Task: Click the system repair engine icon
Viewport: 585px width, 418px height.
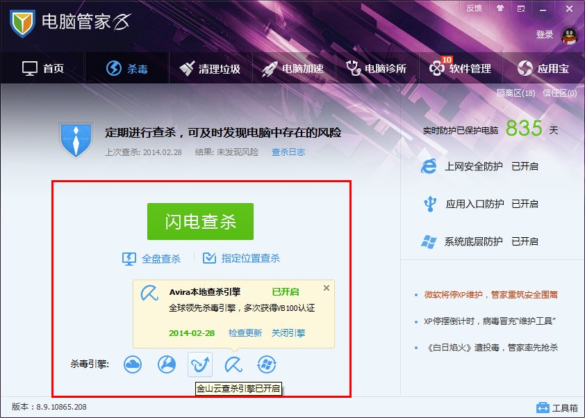Action: pyautogui.click(x=267, y=364)
